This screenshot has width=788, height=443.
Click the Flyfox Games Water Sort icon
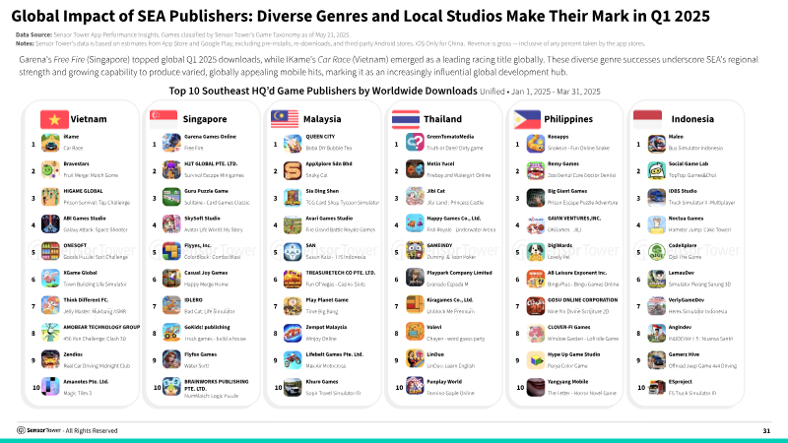pos(171,360)
